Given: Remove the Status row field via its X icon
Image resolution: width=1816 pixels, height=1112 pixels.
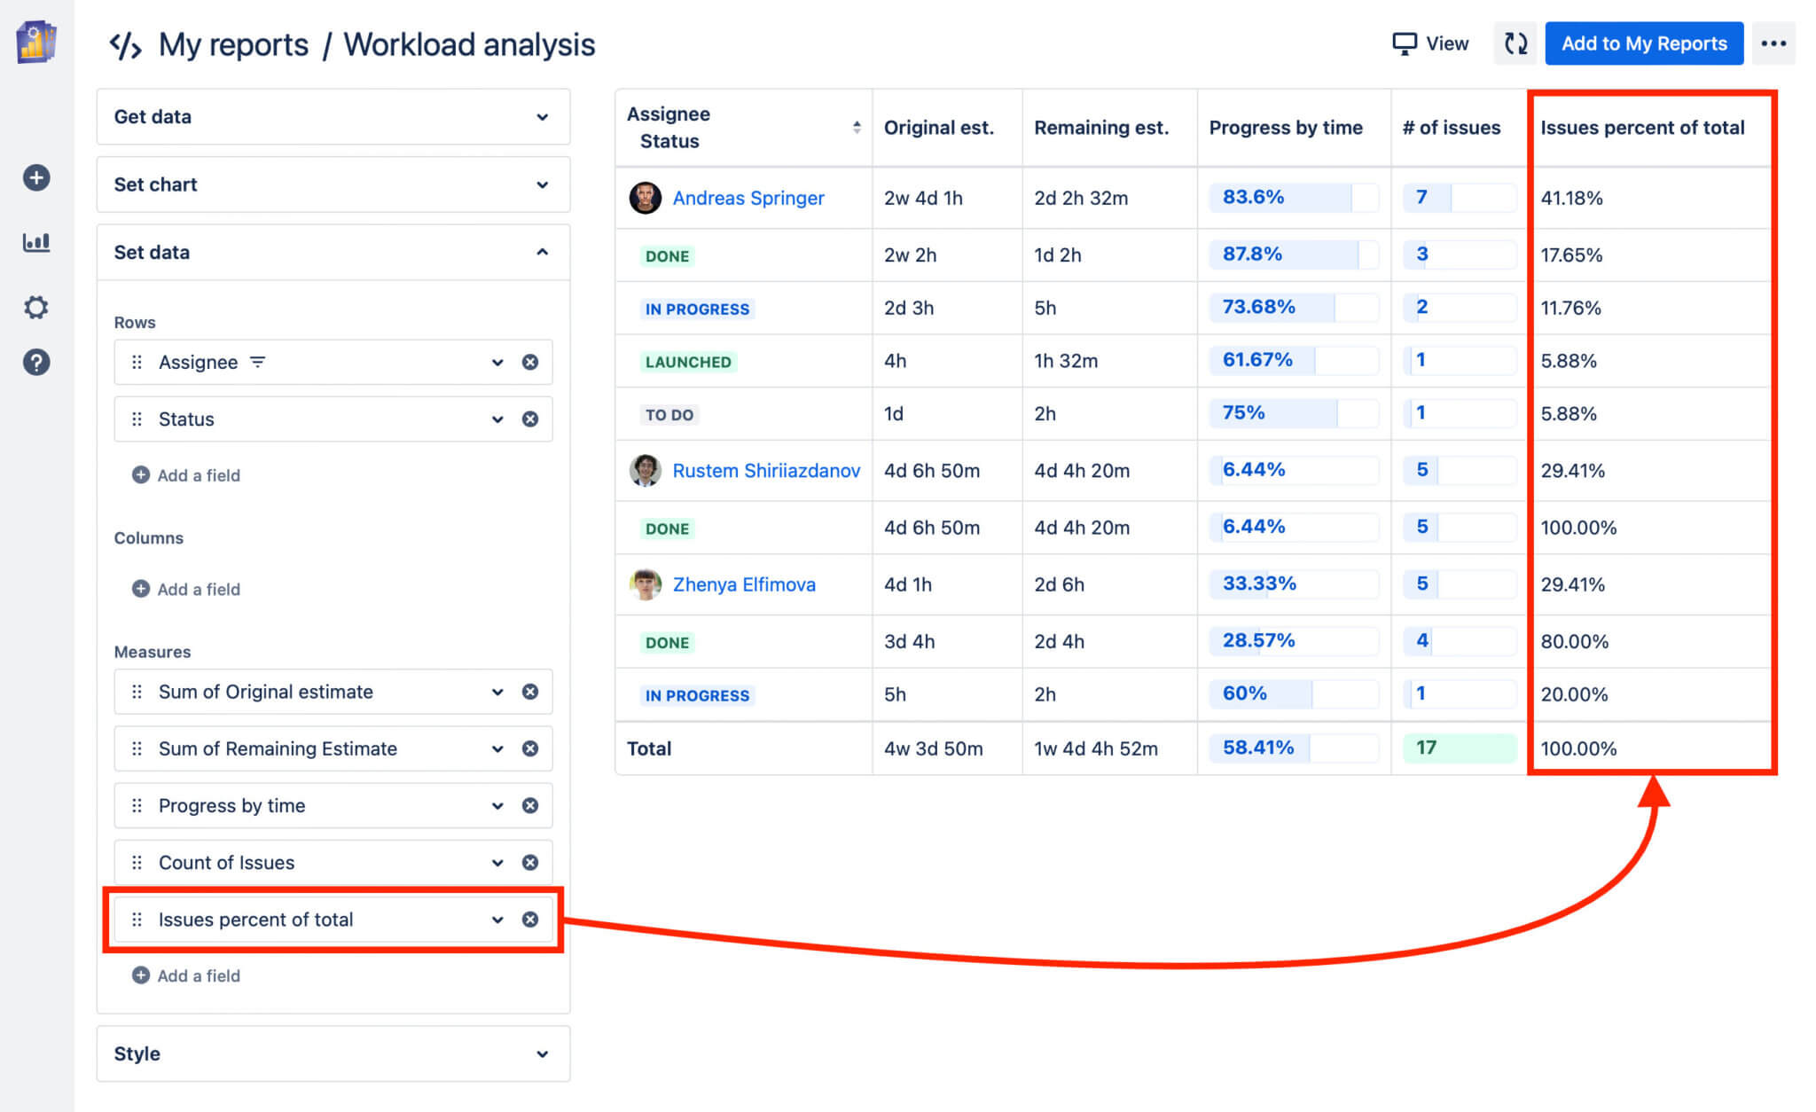Looking at the screenshot, I should pos(530,419).
